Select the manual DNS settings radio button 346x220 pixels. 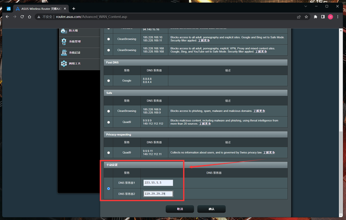pos(109,189)
